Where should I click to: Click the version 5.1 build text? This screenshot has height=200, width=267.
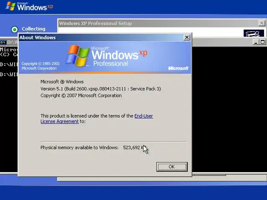tap(101, 89)
